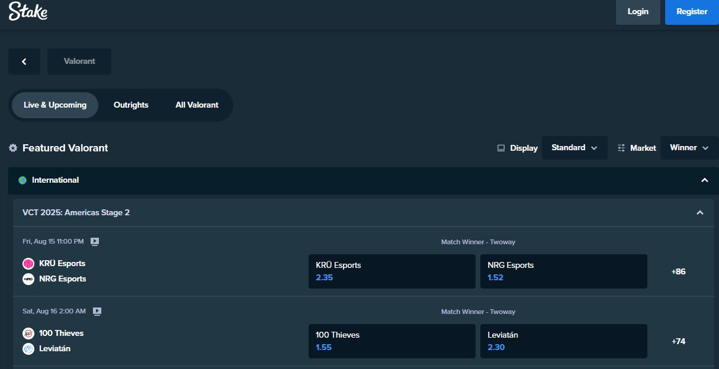Click the Market filter icon

[621, 148]
